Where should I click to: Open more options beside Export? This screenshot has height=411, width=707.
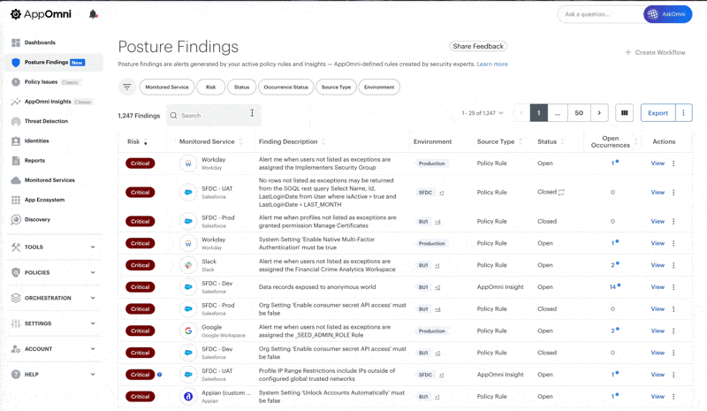click(x=683, y=113)
